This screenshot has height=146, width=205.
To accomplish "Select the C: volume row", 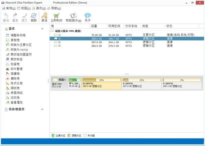I will coord(127,35).
